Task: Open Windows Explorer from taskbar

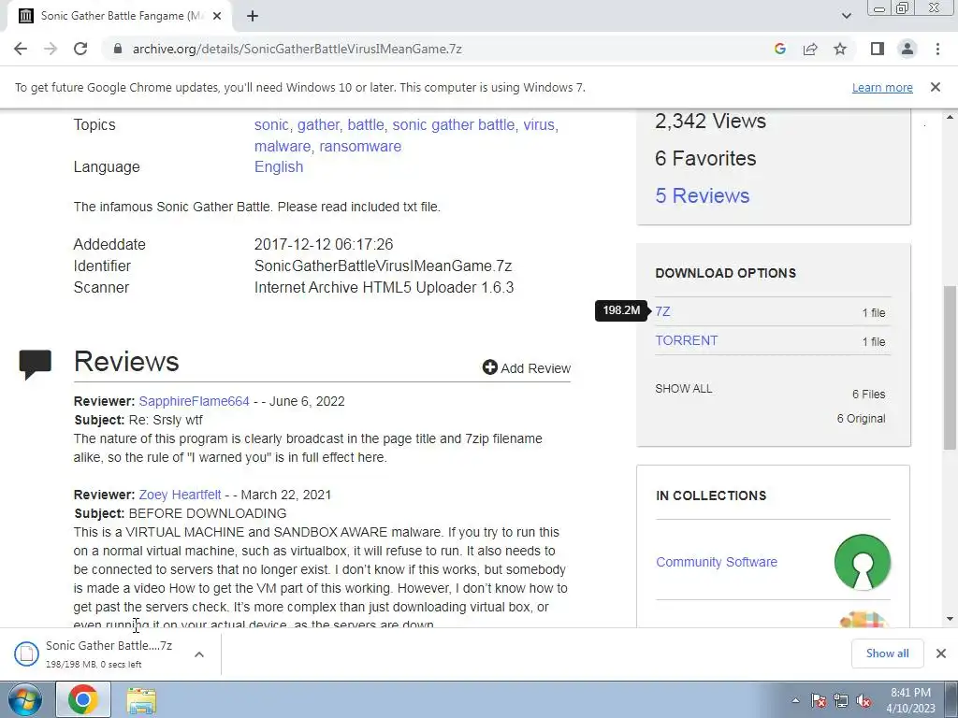Action: 141,699
